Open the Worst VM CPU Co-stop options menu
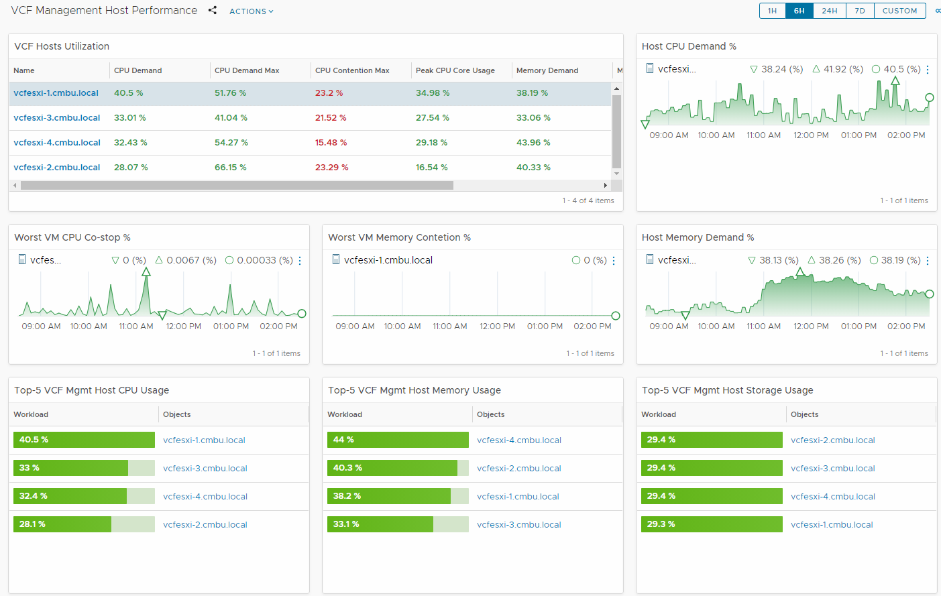The height and width of the screenshot is (596, 941). (300, 261)
